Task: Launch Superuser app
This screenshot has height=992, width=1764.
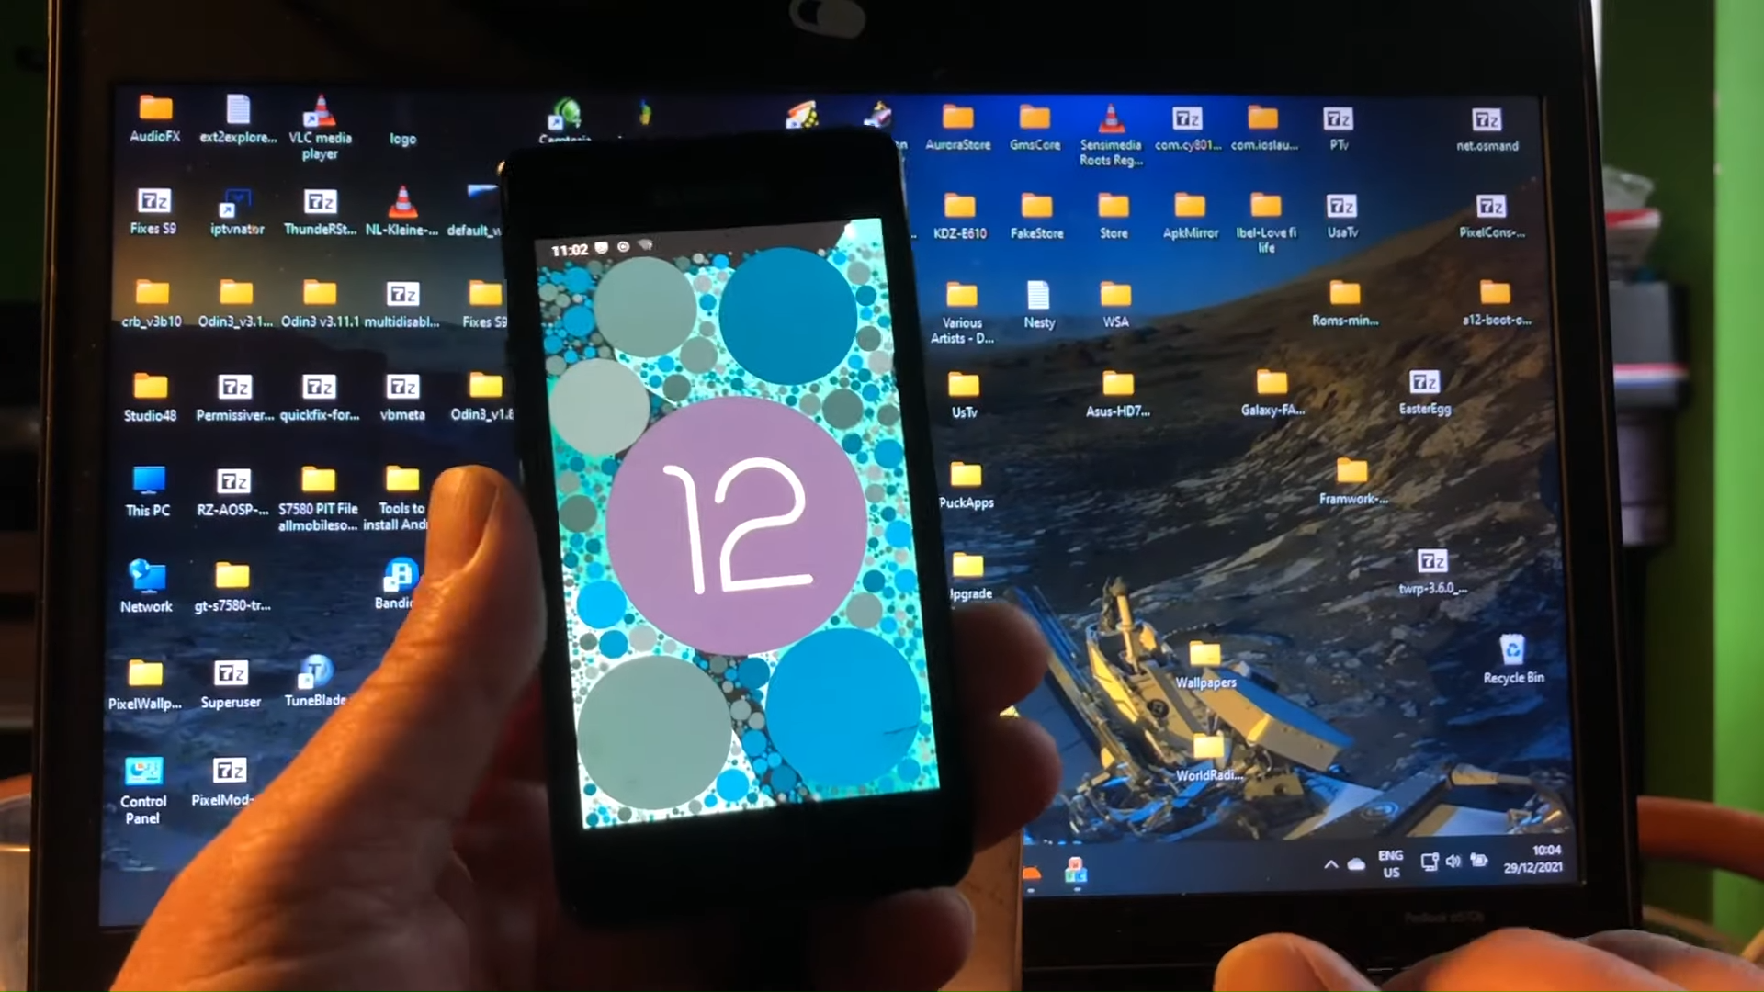Action: tap(229, 681)
